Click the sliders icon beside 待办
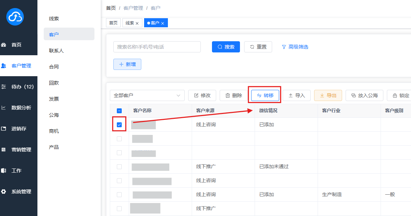 tap(3, 87)
